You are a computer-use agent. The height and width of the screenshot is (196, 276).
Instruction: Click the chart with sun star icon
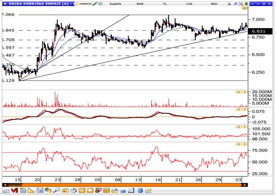[148, 190]
